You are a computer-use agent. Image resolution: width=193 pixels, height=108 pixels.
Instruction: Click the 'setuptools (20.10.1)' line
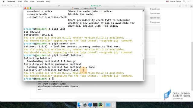pos(39,35)
